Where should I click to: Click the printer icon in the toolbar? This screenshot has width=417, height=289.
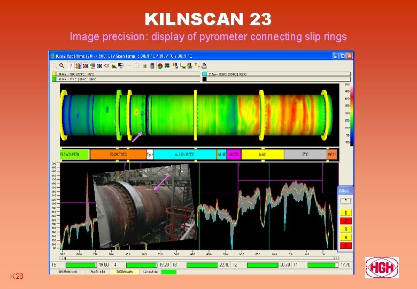click(205, 66)
